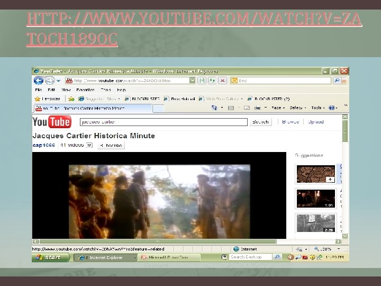
Task: Open Web Slice Gallery favorites link
Action: pos(220,99)
